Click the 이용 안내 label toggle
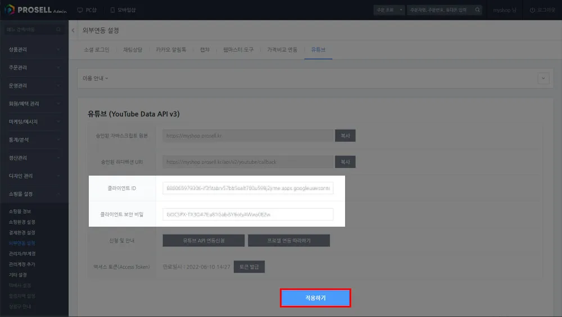 tap(96, 78)
